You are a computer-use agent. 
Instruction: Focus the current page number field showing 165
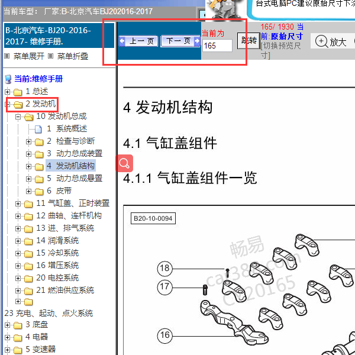click(217, 46)
